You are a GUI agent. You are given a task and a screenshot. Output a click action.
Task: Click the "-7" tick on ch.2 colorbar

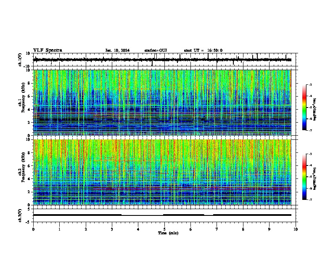(x=310, y=199)
